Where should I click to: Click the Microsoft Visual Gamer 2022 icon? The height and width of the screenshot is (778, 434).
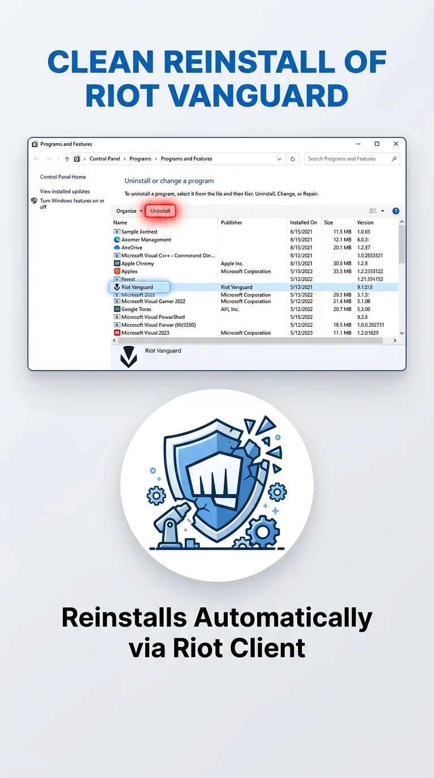(x=117, y=301)
